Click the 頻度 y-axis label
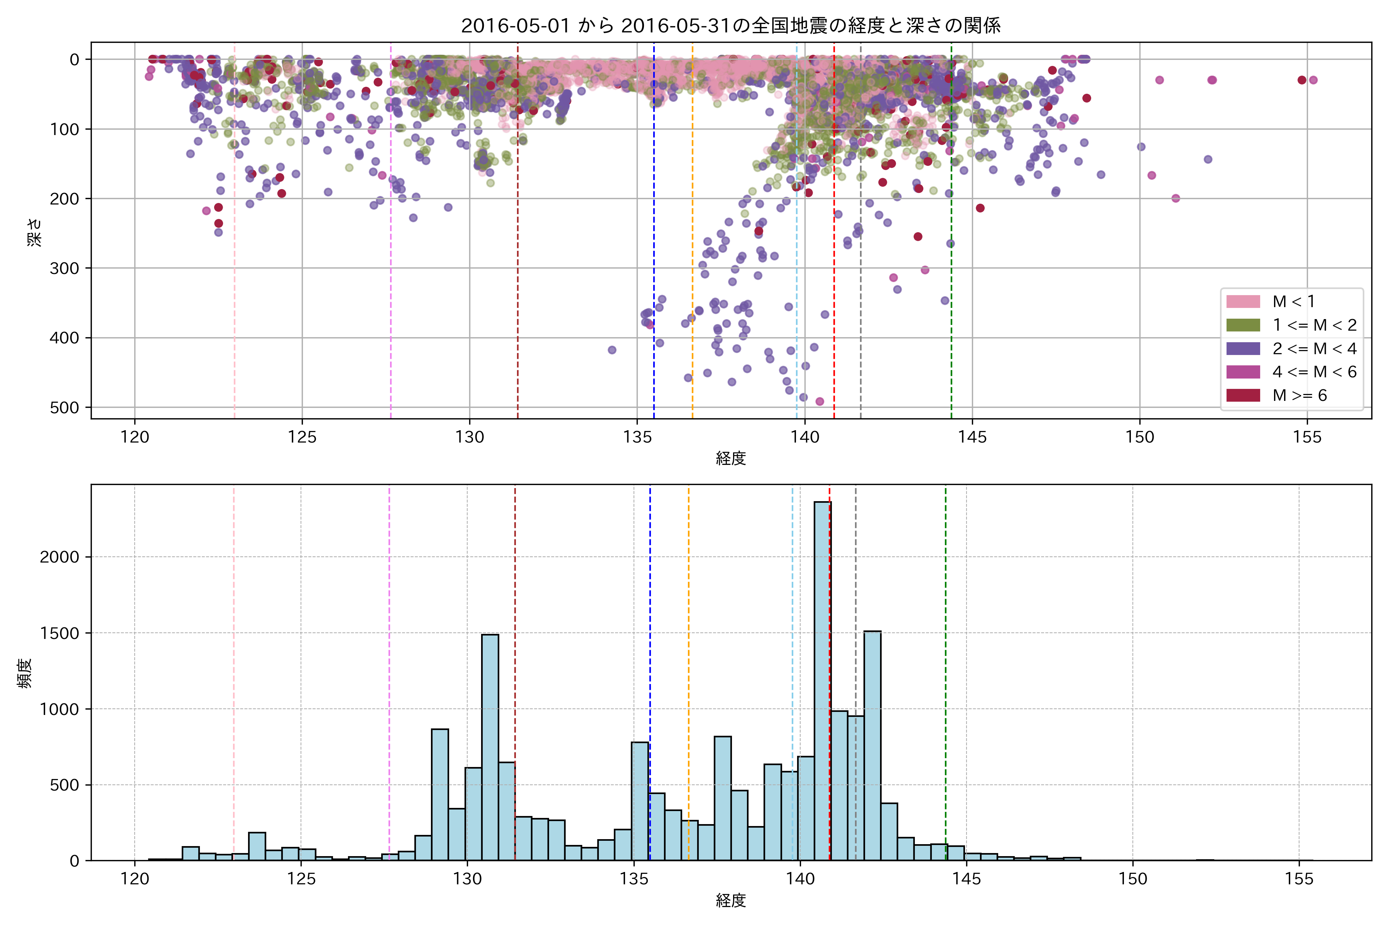The image size is (1389, 926). [25, 673]
